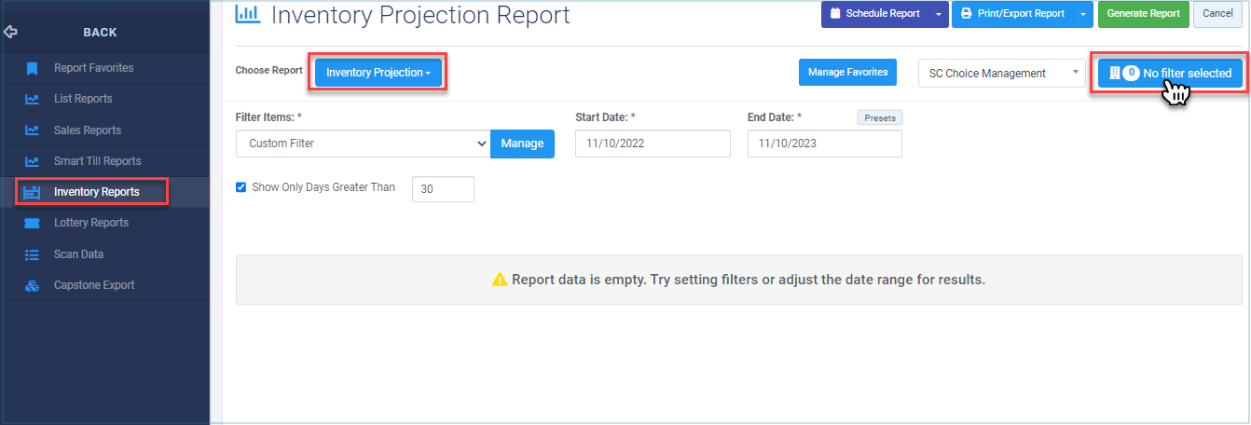Expand Print/Export Report dropdown arrow
The width and height of the screenshot is (1251, 425).
pyautogui.click(x=1082, y=14)
